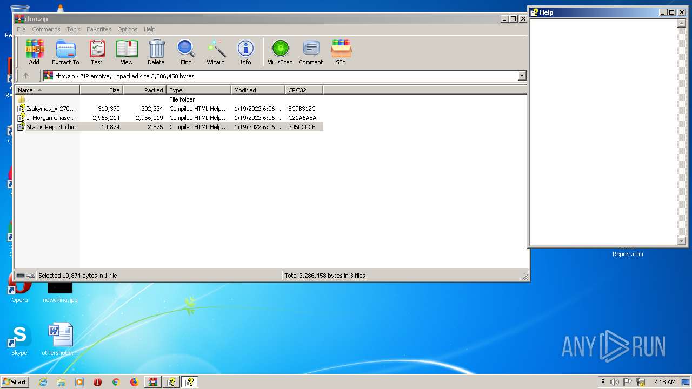This screenshot has height=389, width=692.
Task: Click the Extract To toolbar icon
Action: coord(65,52)
